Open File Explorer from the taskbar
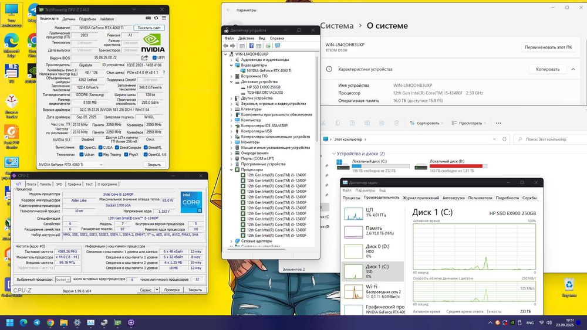 point(63,322)
